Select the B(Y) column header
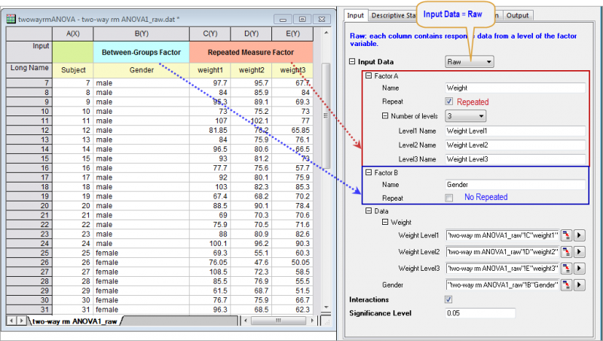Screen dimensions: 603x341 coord(141,33)
